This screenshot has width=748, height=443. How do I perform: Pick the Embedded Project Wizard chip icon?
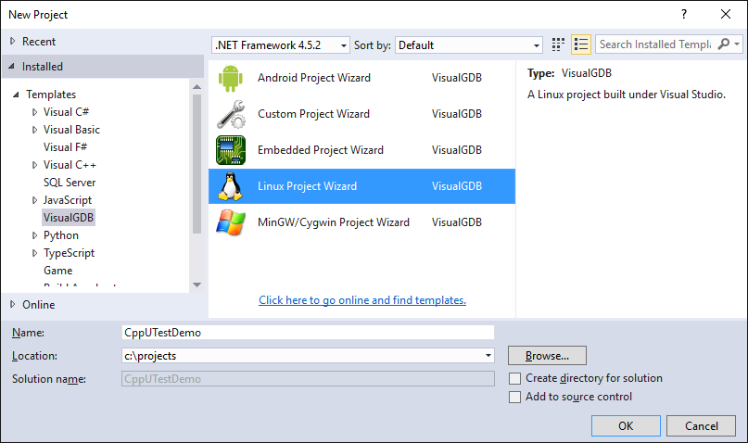(231, 150)
